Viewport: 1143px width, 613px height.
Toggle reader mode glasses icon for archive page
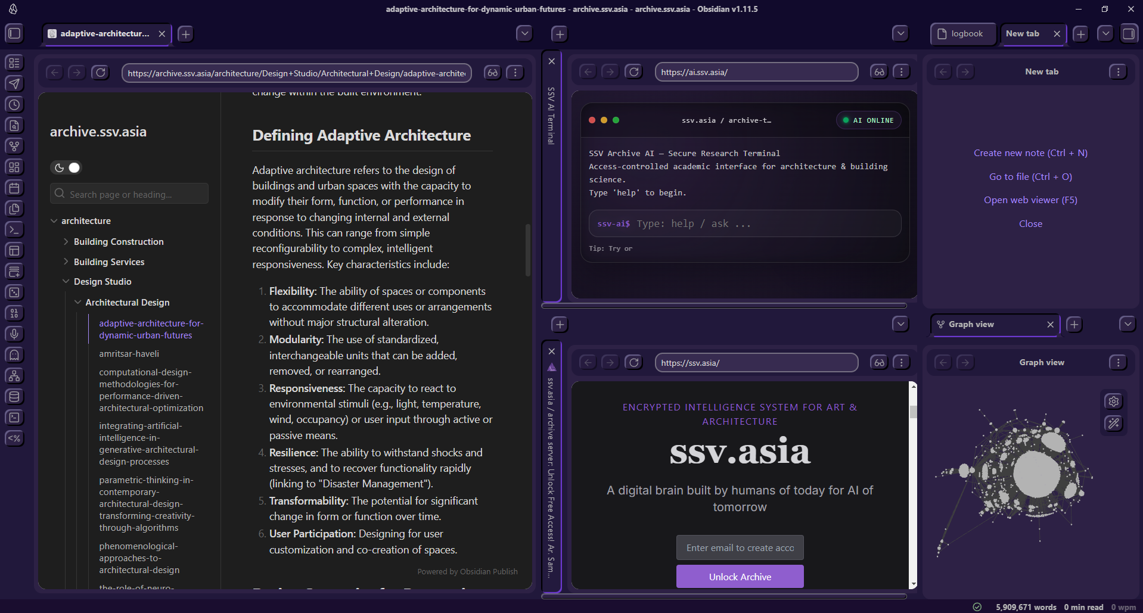pyautogui.click(x=492, y=73)
